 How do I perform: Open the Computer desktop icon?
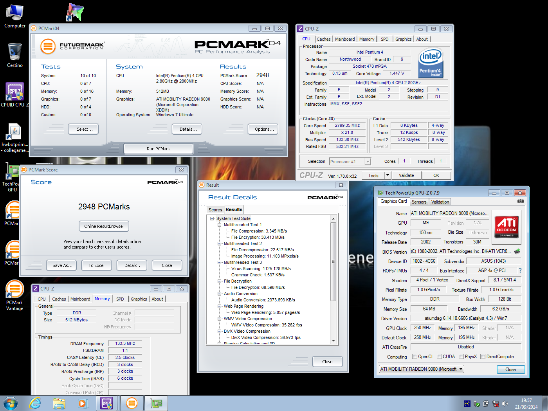point(15,16)
